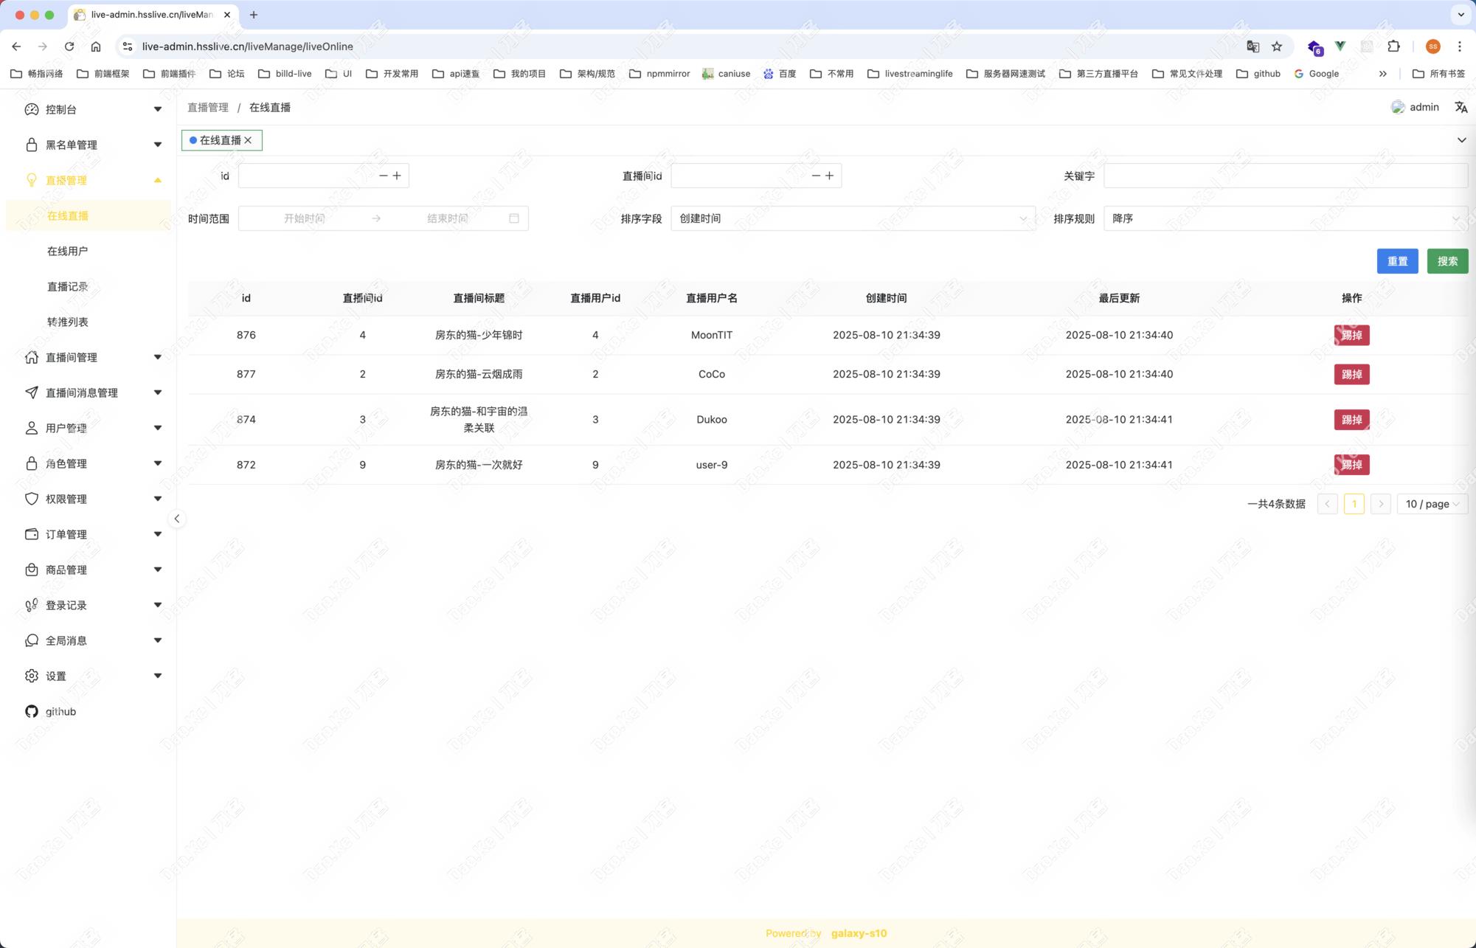1476x948 pixels.
Task: Open the 排序字段 dropdown showing 创建时间
Action: 852,218
